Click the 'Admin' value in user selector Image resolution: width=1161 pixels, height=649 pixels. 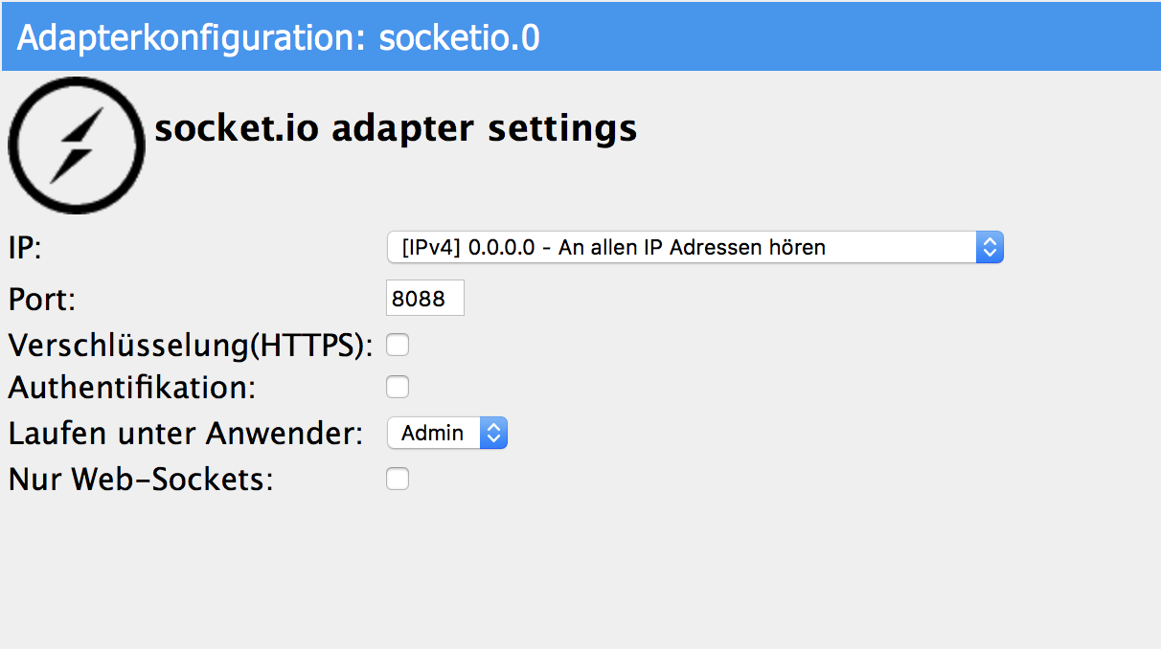[x=432, y=434]
